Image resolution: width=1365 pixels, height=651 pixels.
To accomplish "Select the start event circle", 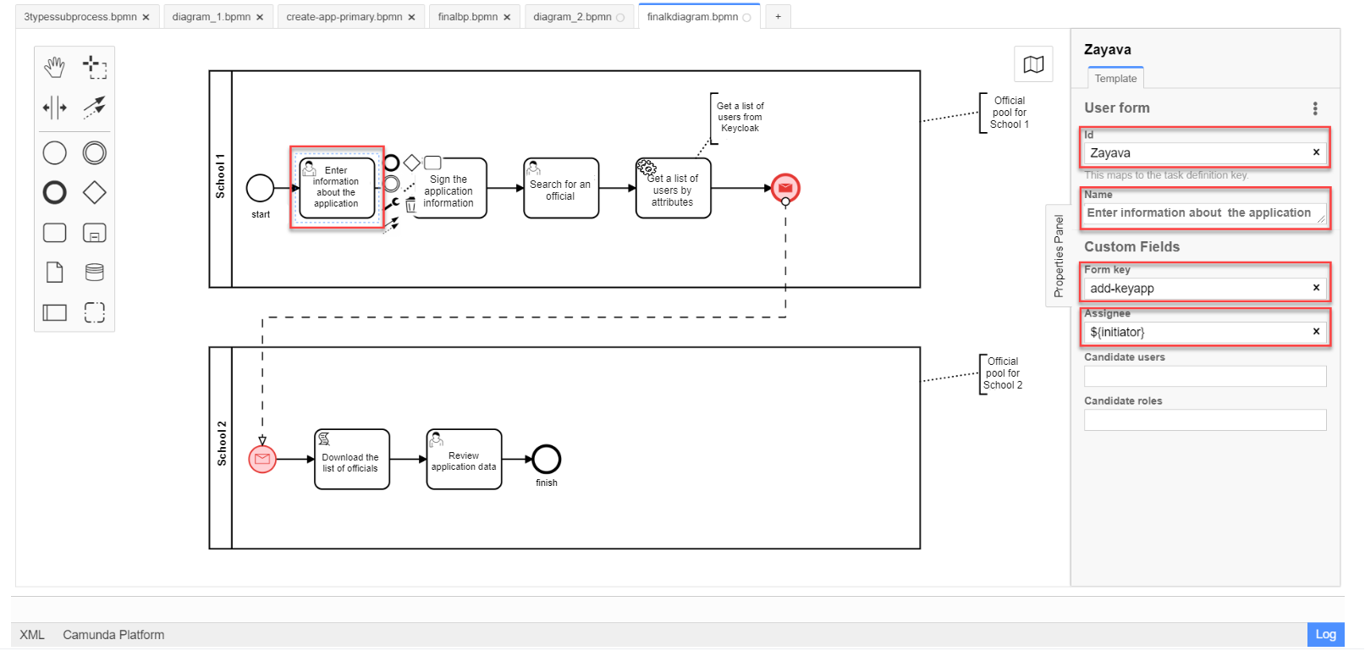I will point(261,188).
